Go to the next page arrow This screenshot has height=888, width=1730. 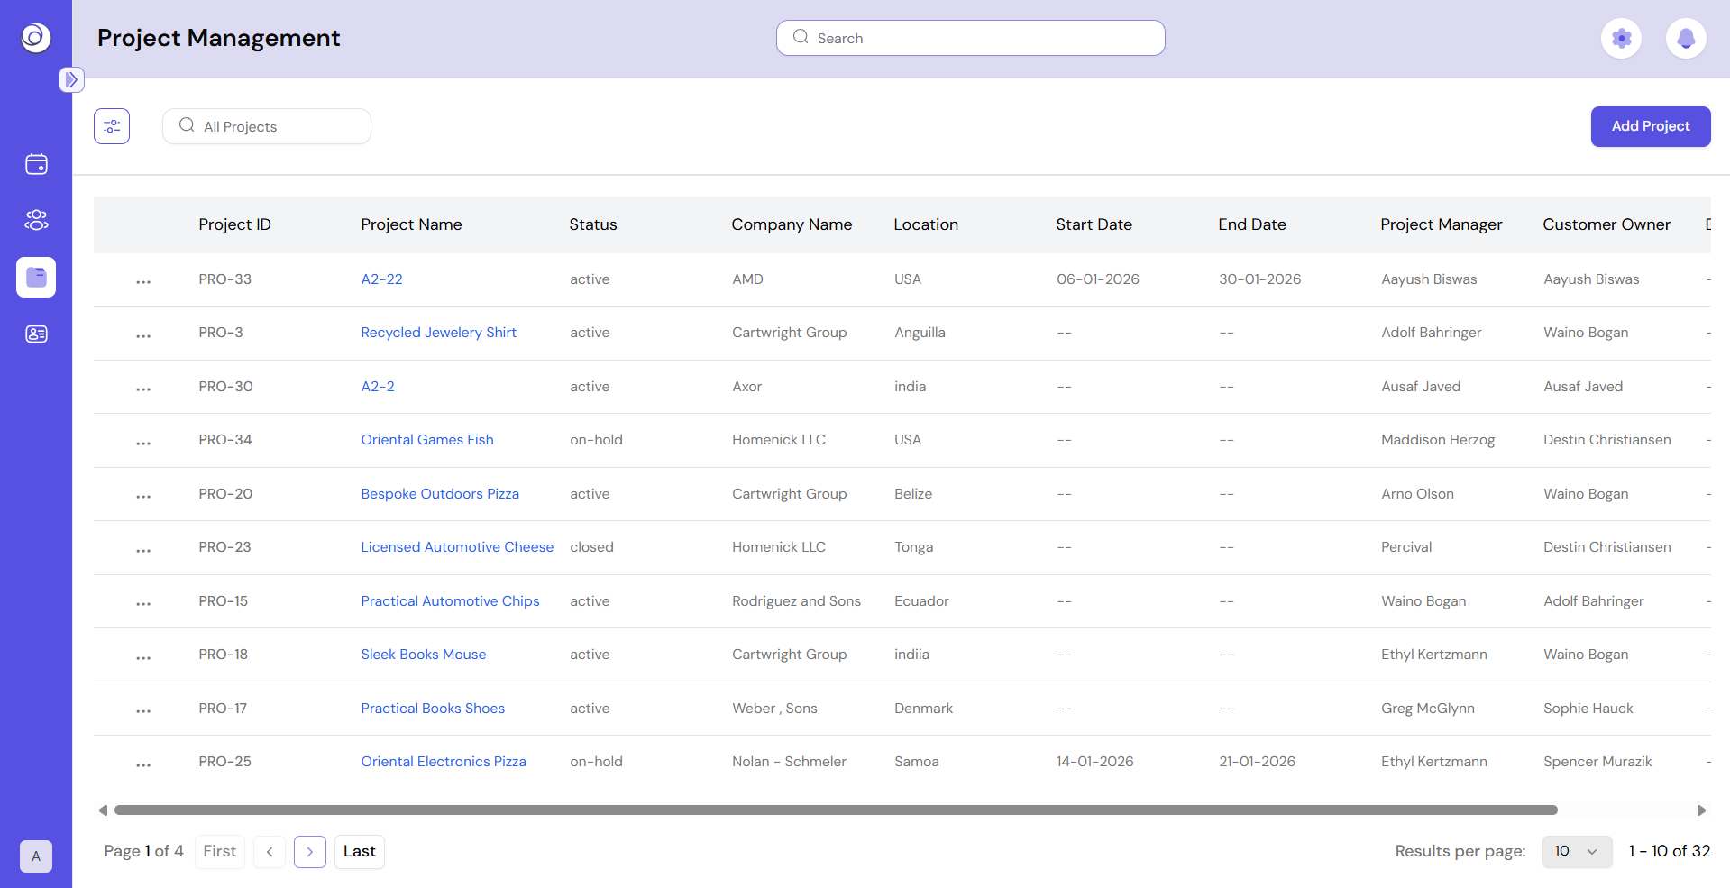[310, 851]
